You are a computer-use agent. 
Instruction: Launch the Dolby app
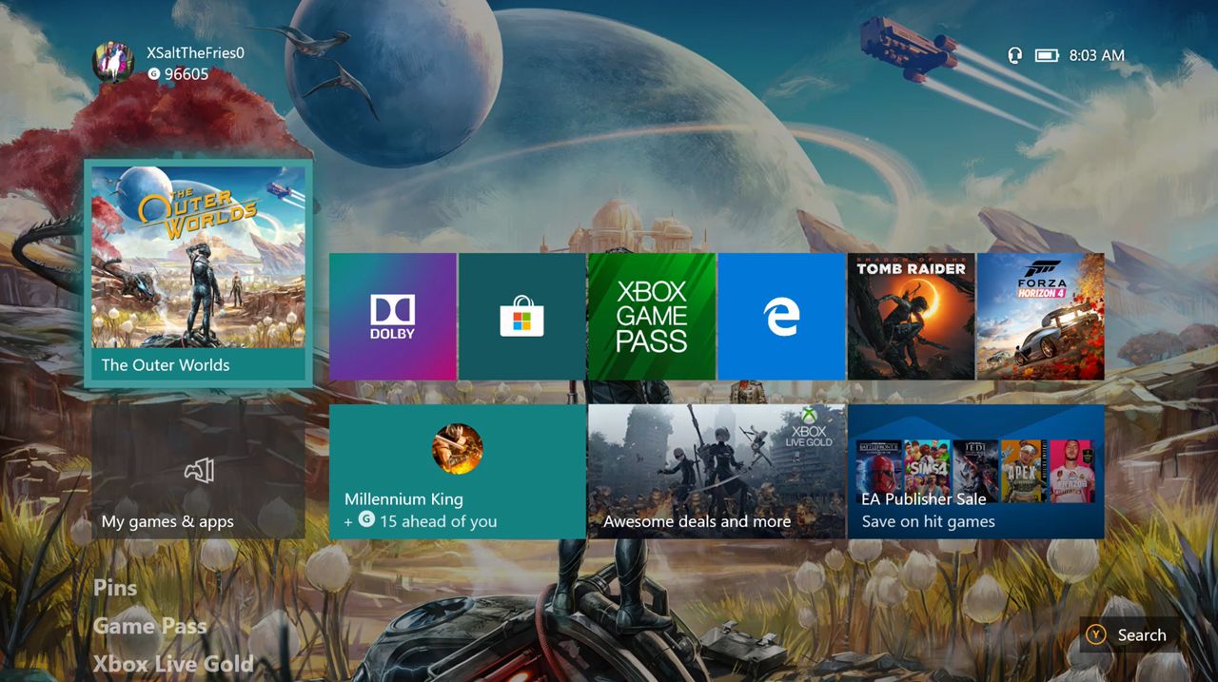(393, 315)
